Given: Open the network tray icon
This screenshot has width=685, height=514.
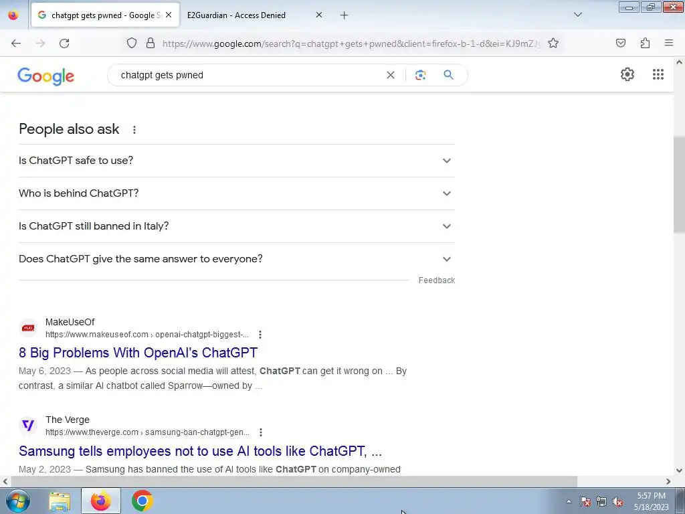Looking at the screenshot, I should point(601,501).
